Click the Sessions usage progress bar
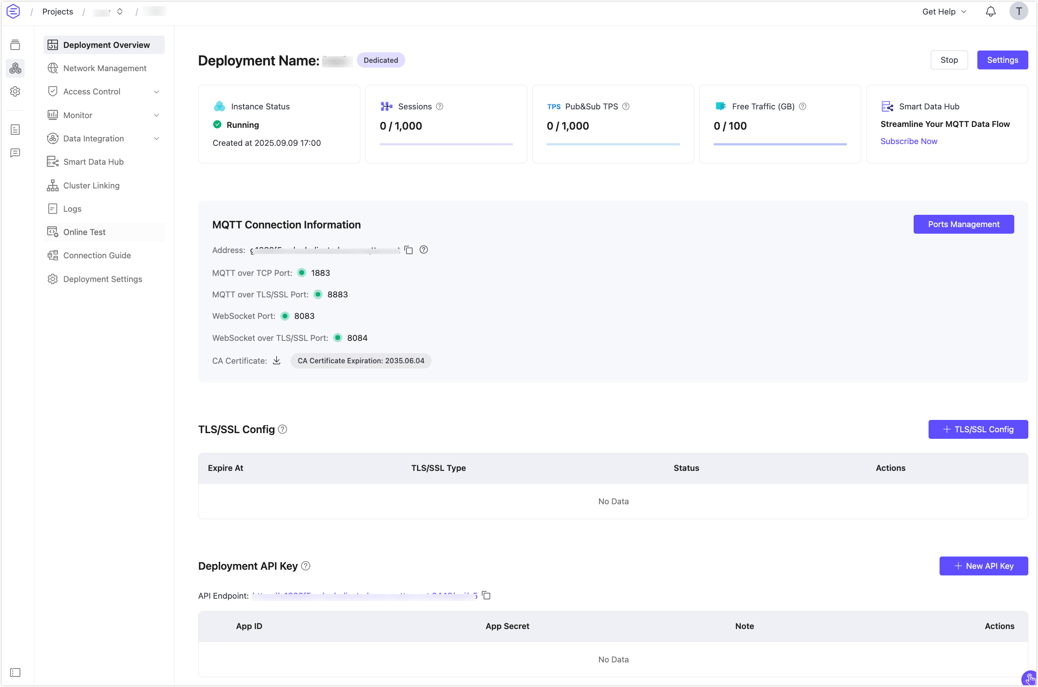 click(446, 144)
